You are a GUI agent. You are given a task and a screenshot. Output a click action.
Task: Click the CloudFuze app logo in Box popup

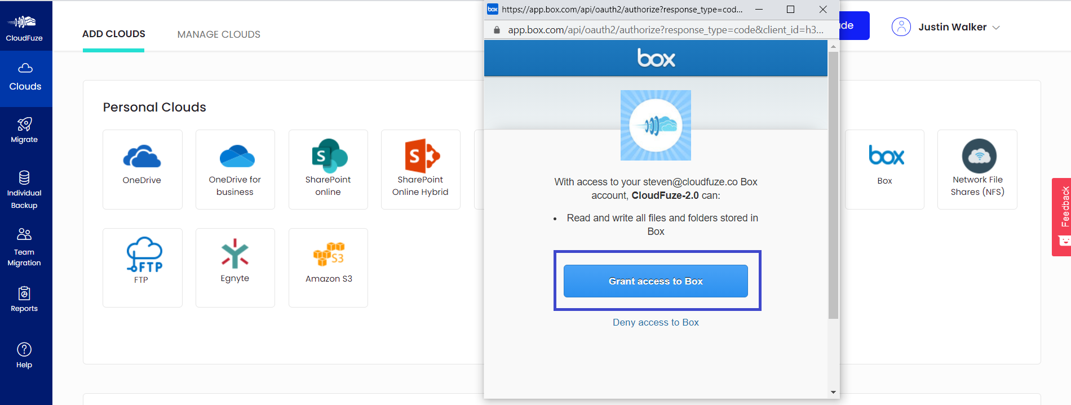tap(656, 125)
